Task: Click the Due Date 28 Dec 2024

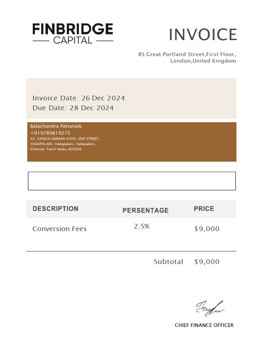Action: (x=73, y=108)
